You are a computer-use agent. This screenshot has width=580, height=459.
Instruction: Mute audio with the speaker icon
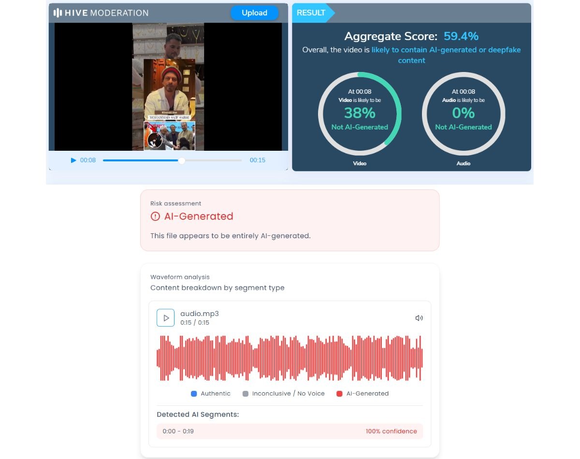click(x=419, y=318)
